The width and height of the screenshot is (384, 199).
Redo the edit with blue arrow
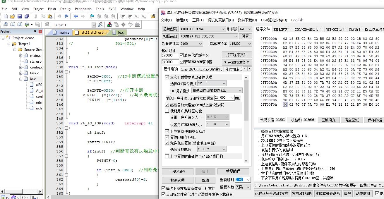(x=66, y=16)
